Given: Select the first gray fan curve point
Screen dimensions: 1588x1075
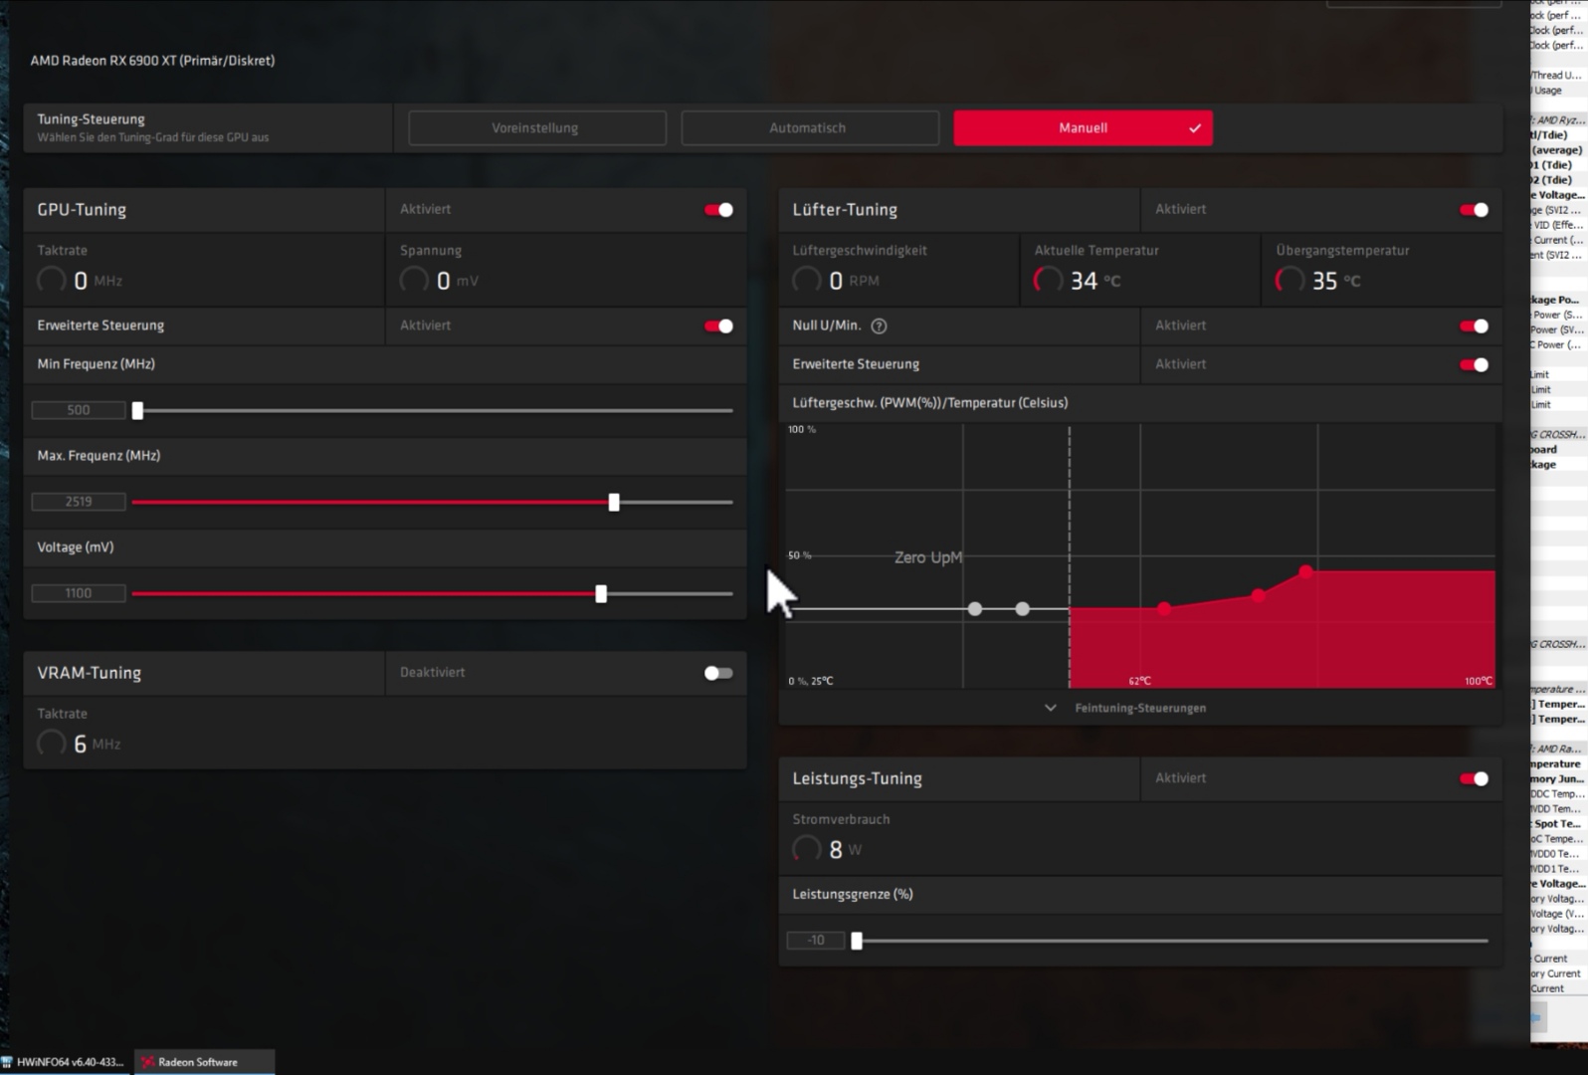Looking at the screenshot, I should pyautogui.click(x=975, y=609).
